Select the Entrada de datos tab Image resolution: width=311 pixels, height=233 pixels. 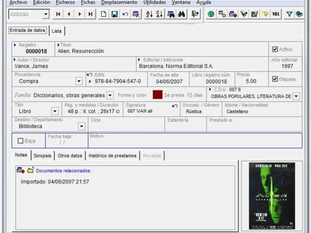[x=28, y=30]
